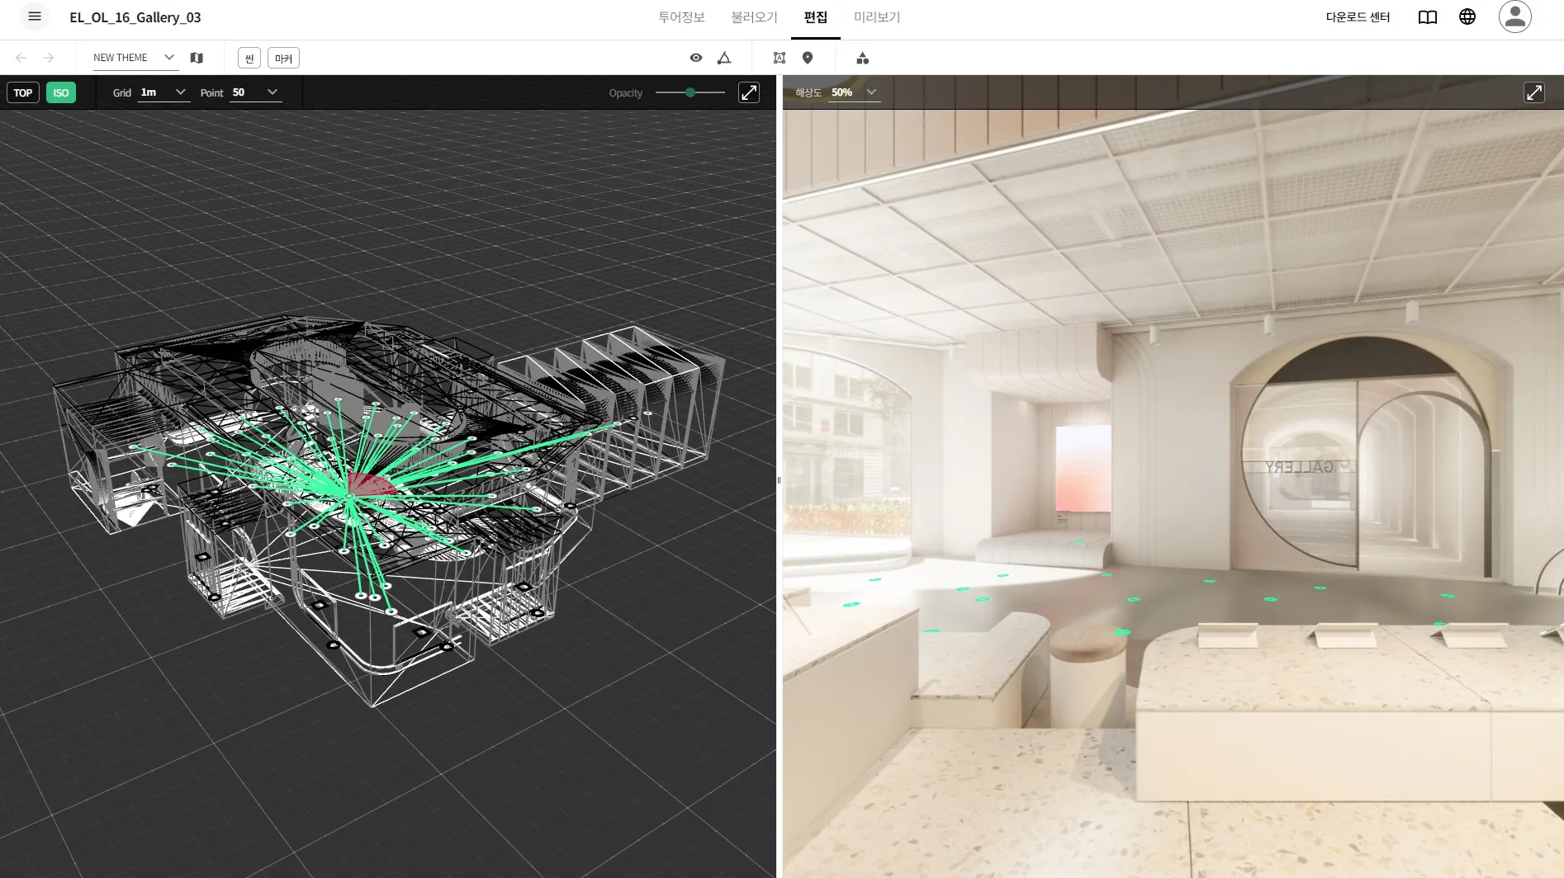The width and height of the screenshot is (1564, 878).
Task: Toggle visibility with the eye icon
Action: coord(696,58)
